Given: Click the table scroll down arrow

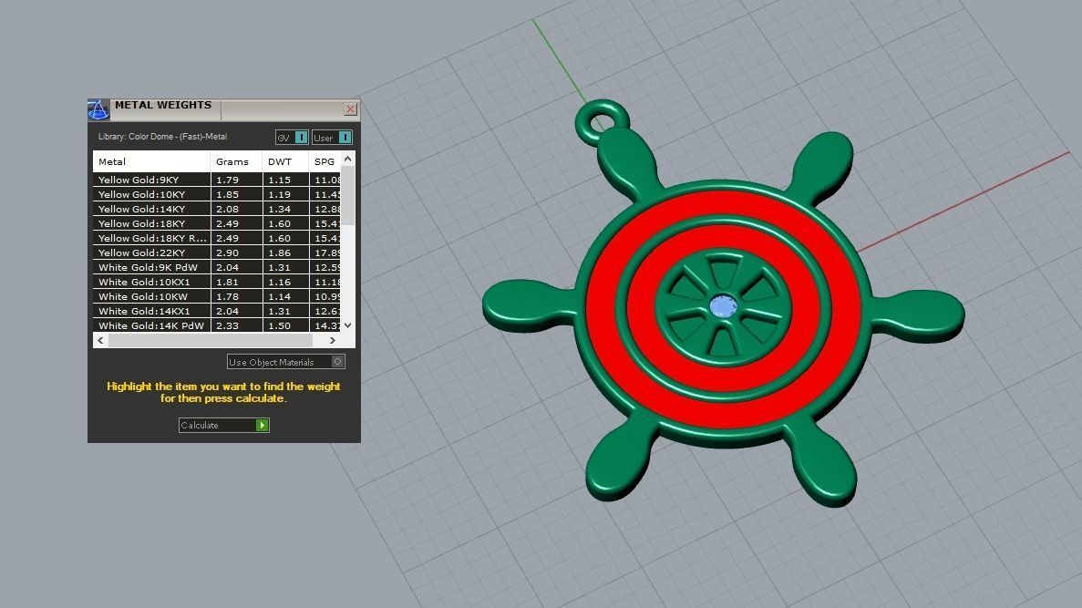Looking at the screenshot, I should click(348, 325).
